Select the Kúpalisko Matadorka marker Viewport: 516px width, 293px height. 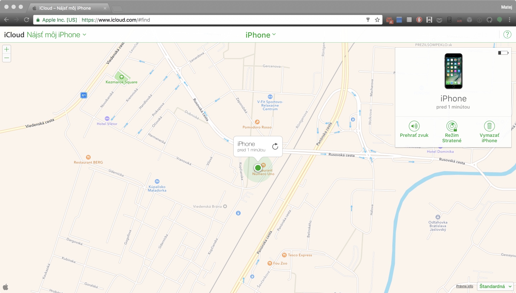[157, 182]
